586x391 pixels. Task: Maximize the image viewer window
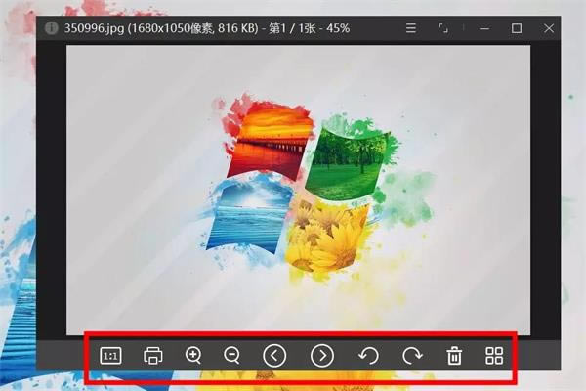(517, 28)
